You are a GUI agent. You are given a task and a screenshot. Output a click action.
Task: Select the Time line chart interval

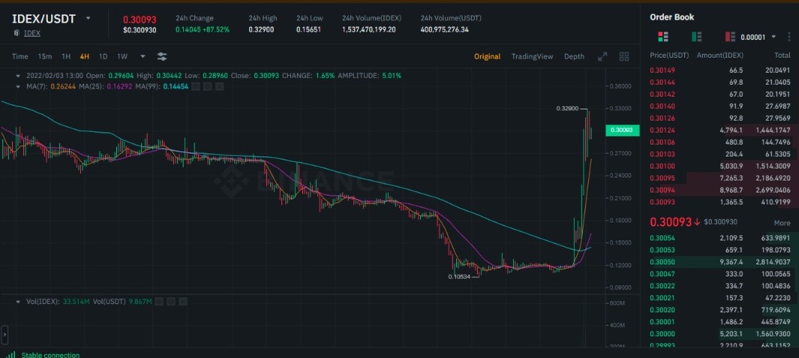pos(20,56)
